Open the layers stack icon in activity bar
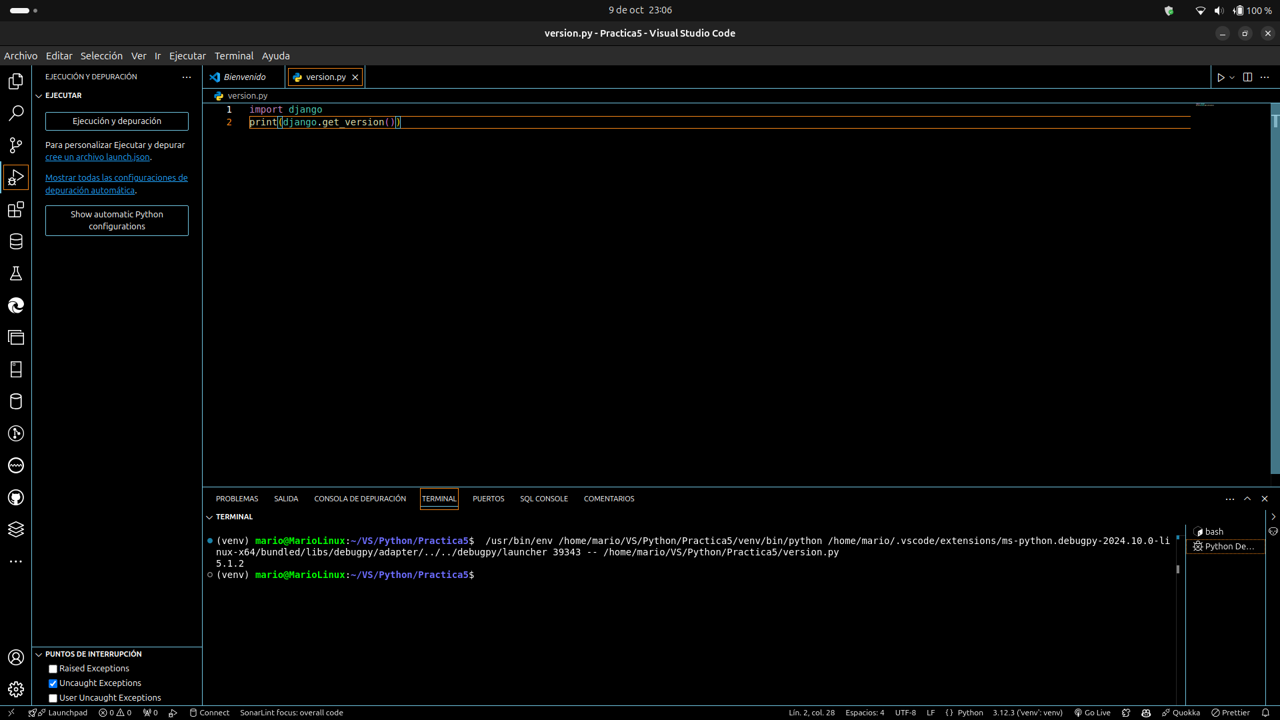 (16, 529)
